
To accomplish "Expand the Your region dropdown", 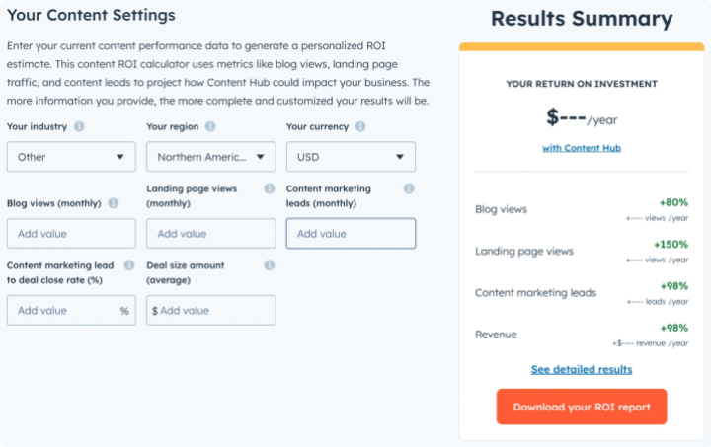I will coord(210,157).
